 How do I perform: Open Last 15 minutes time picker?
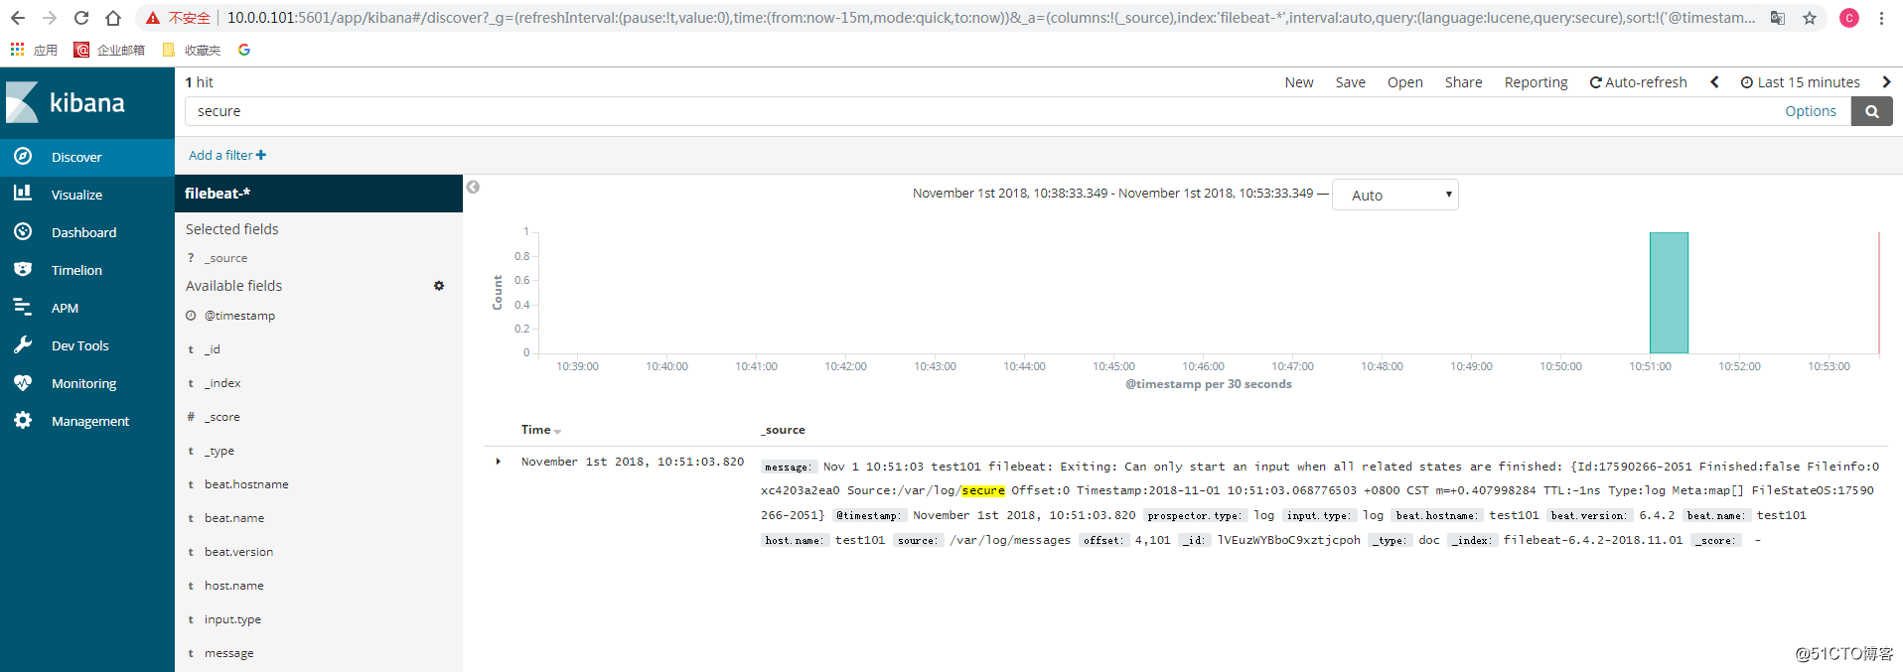(x=1801, y=82)
